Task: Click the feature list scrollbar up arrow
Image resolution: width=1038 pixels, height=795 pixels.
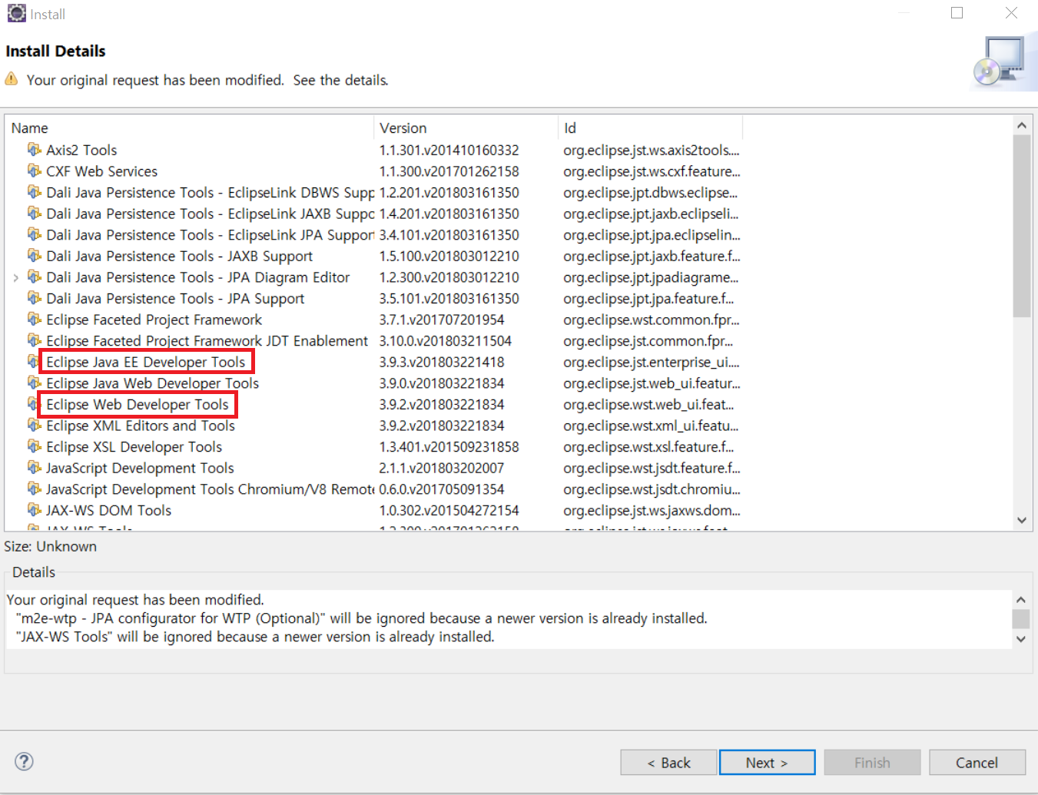Action: pyautogui.click(x=1021, y=125)
